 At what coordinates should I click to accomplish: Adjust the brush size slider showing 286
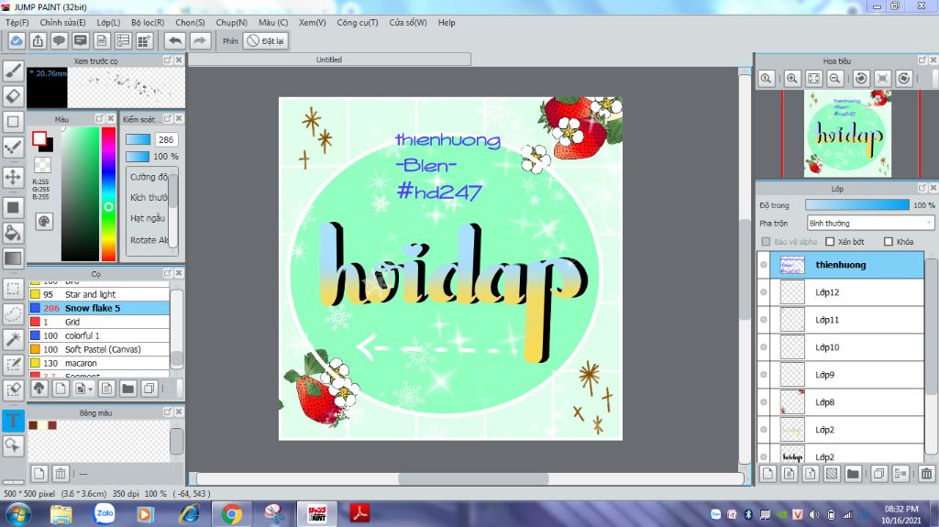click(138, 139)
